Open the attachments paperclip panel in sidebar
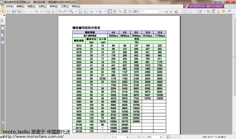Screen dimensions: 236x139 click(x=3, y=129)
